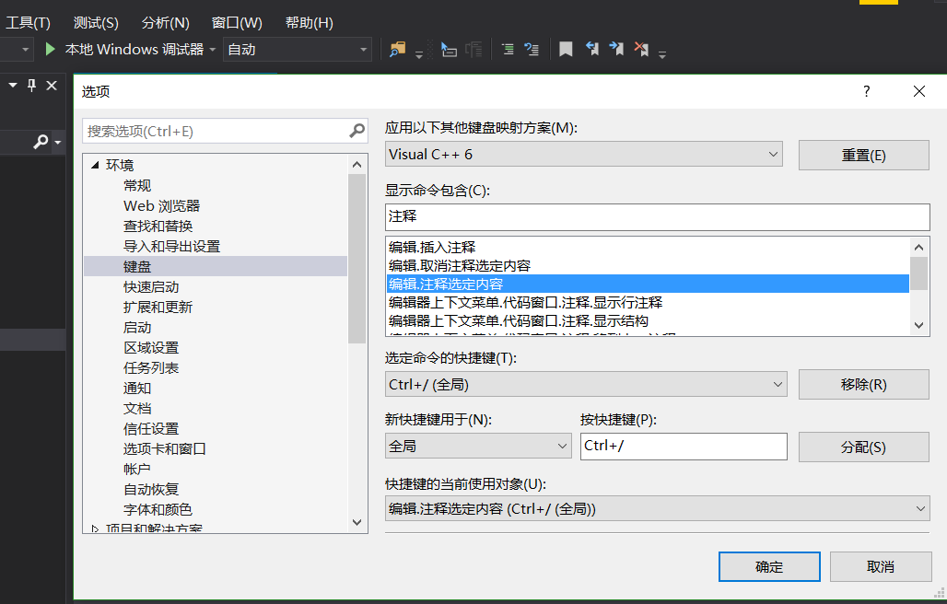
Task: Click the overflow arrow after Find in Files
Action: [419, 54]
